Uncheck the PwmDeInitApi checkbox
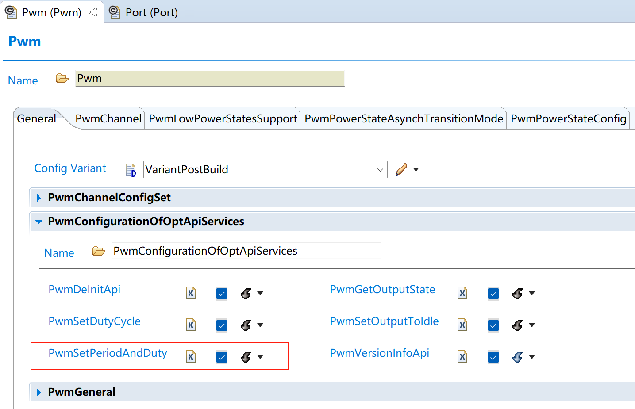 (x=222, y=294)
